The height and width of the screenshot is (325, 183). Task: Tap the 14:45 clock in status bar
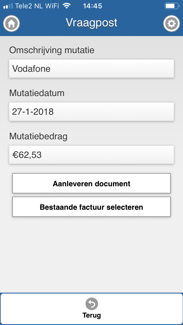[x=92, y=6]
